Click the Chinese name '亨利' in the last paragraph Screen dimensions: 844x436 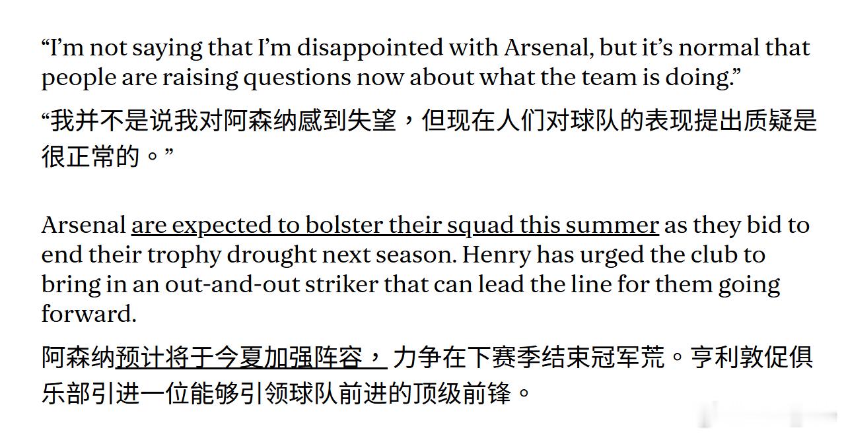[715, 358]
